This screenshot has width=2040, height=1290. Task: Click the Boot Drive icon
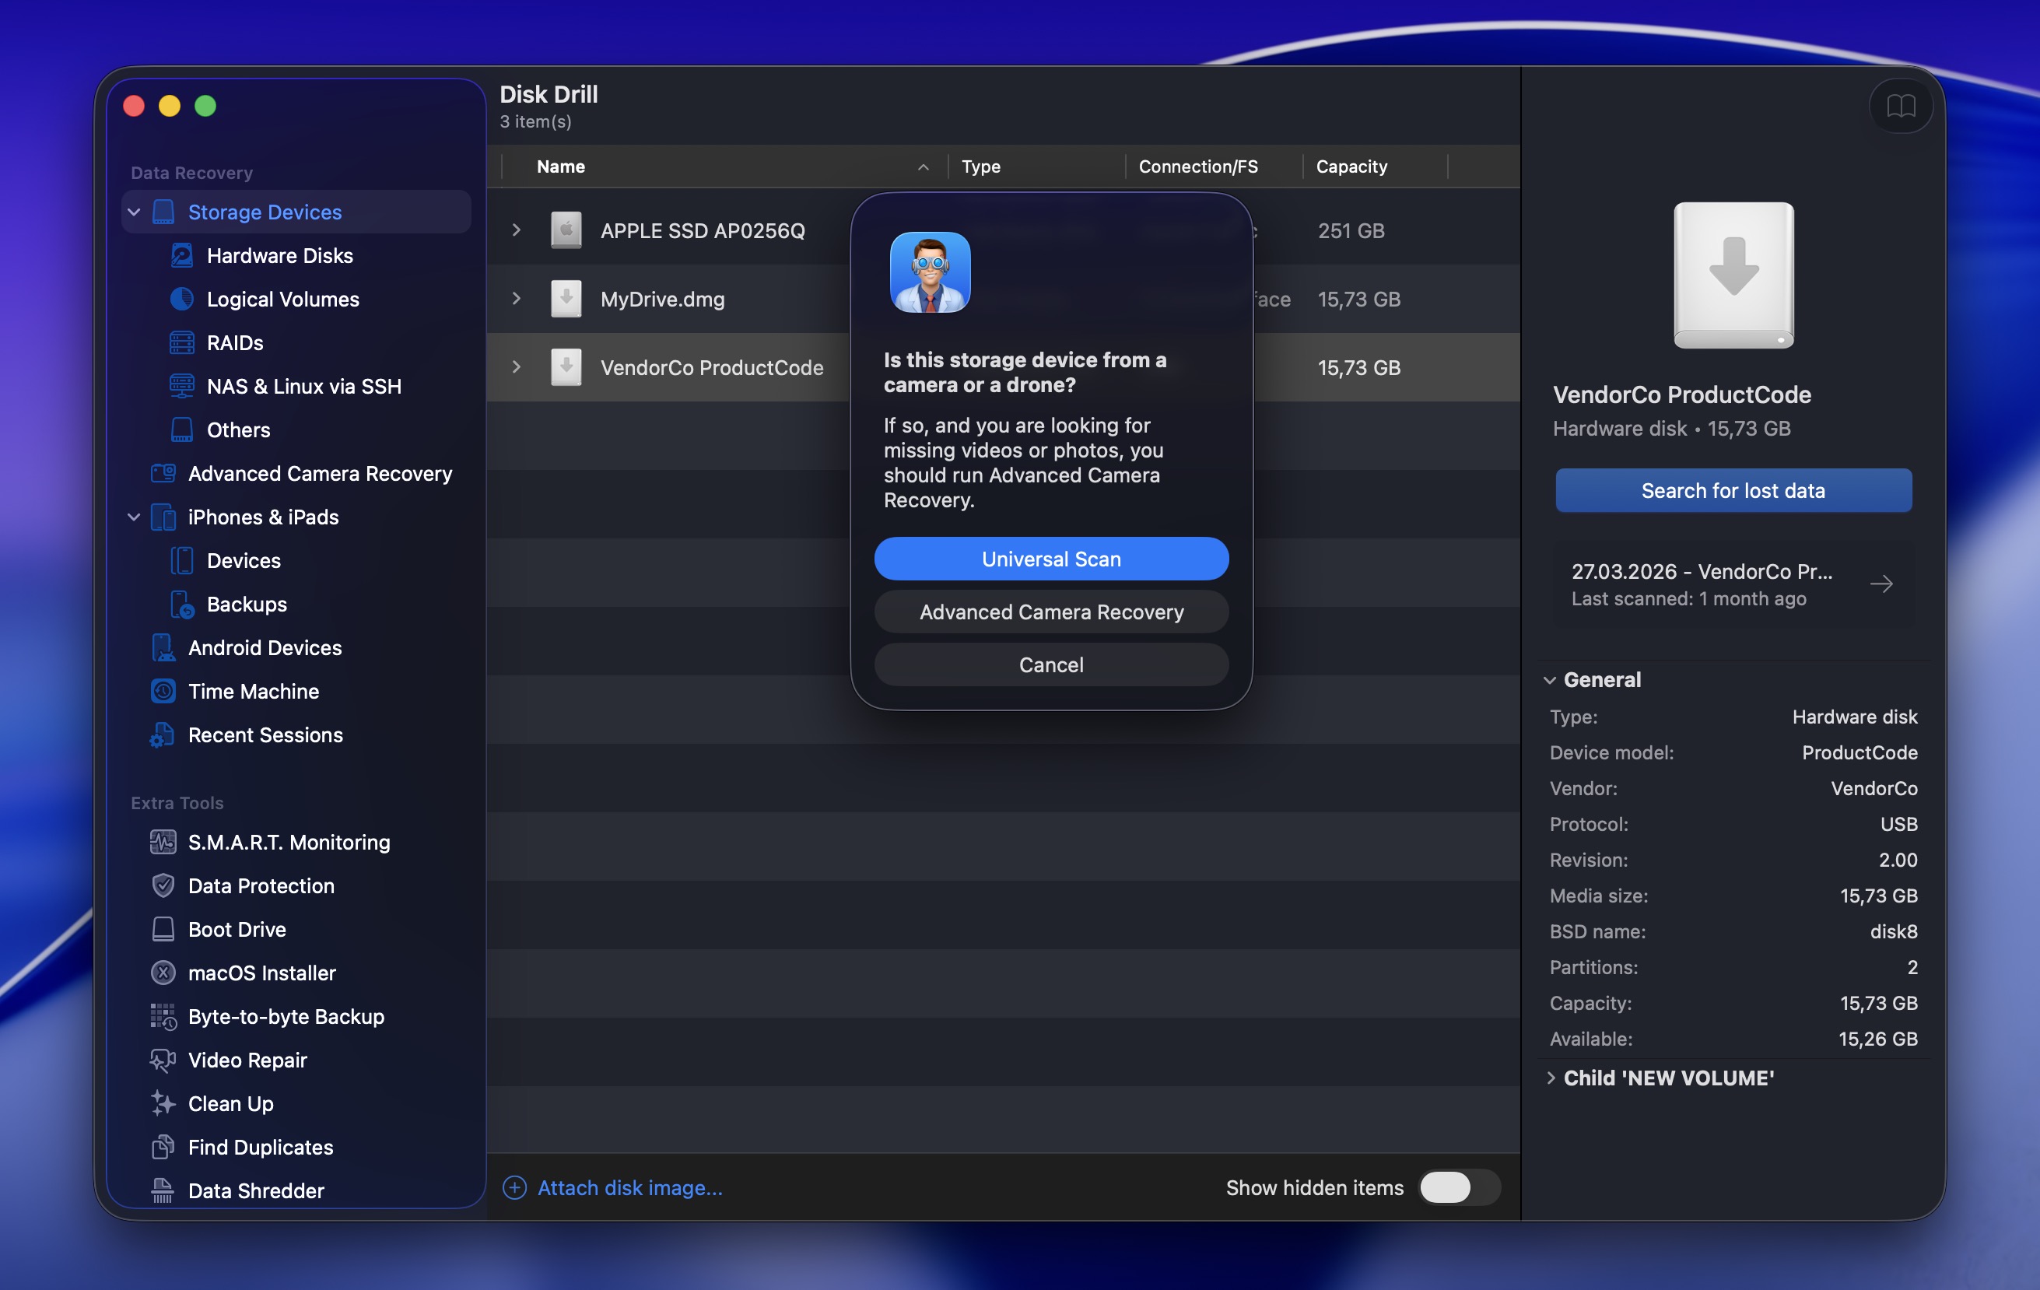tap(163, 929)
